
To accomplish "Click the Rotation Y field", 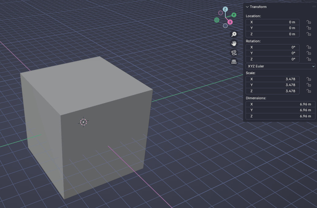I will 272,53.
